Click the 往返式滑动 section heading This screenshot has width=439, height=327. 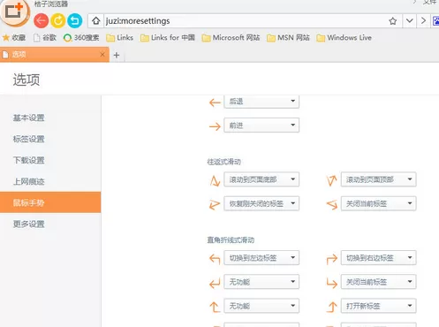[223, 162]
